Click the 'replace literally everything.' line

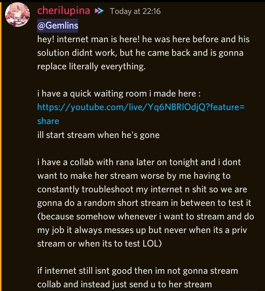(91, 67)
